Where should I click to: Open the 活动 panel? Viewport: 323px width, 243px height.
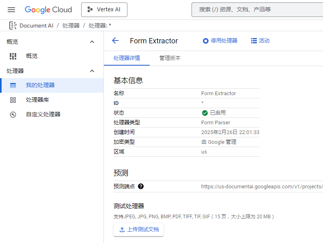click(260, 40)
